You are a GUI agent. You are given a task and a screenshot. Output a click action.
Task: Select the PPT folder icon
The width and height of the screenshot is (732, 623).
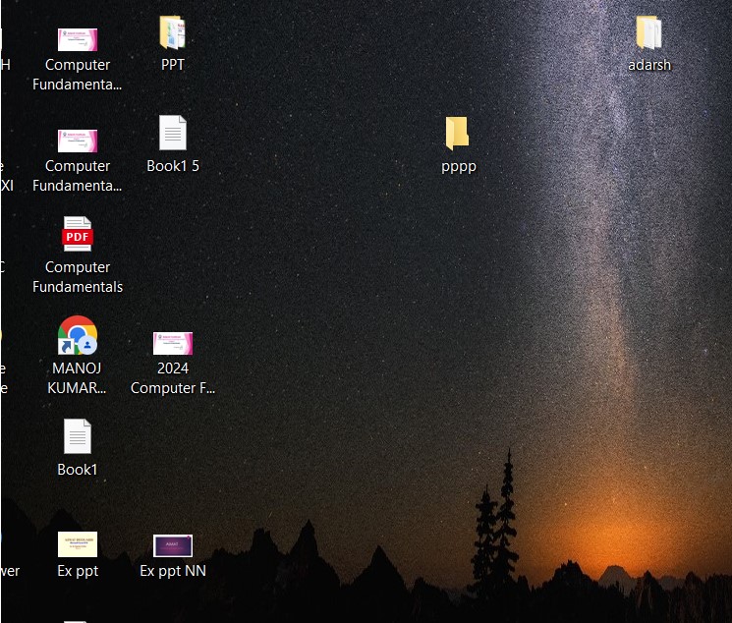coord(172,32)
